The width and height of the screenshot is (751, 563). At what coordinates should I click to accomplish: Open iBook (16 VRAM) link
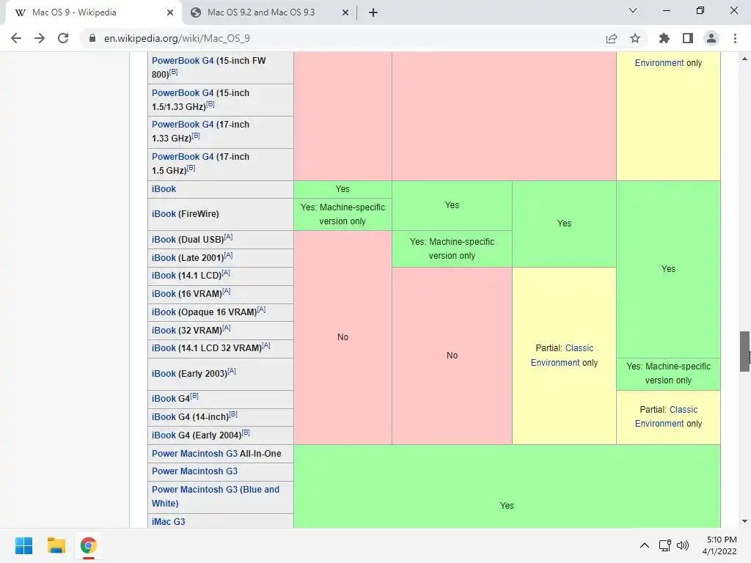[x=164, y=294]
